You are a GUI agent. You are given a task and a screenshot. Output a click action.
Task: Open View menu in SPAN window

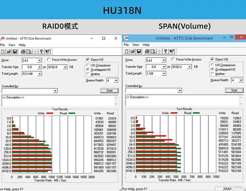click(136, 45)
